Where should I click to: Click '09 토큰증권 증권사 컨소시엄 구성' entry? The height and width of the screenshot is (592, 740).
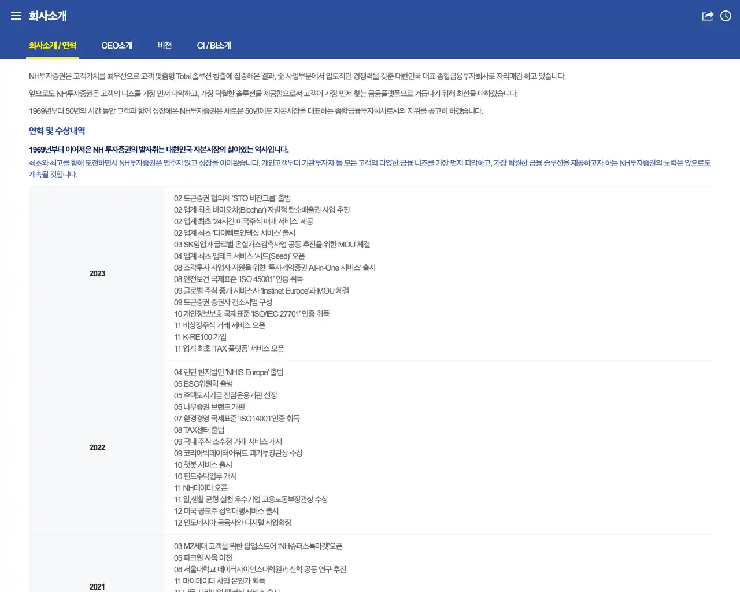[x=223, y=302]
